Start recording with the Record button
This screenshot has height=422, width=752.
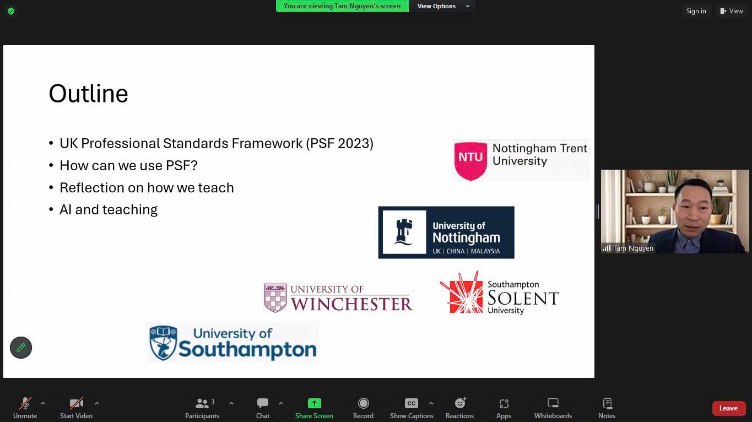363,408
